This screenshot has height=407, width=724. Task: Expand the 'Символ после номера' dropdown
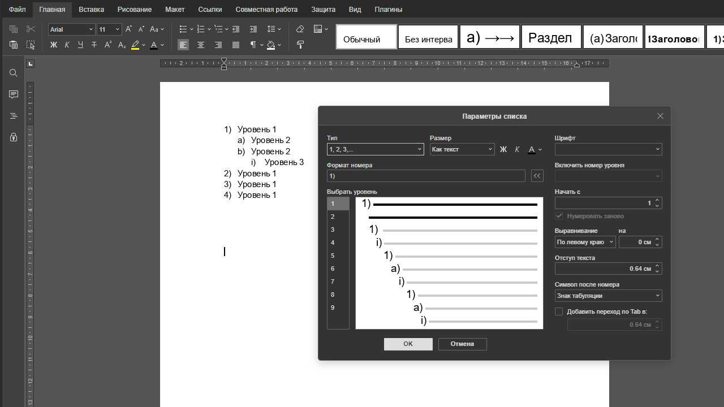[x=608, y=296]
